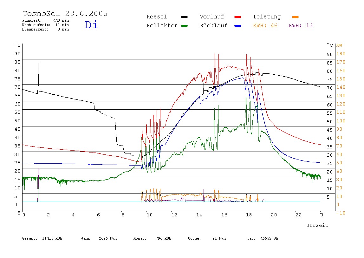
Task: Click the 'Leistung' legend label
Action: (267, 17)
